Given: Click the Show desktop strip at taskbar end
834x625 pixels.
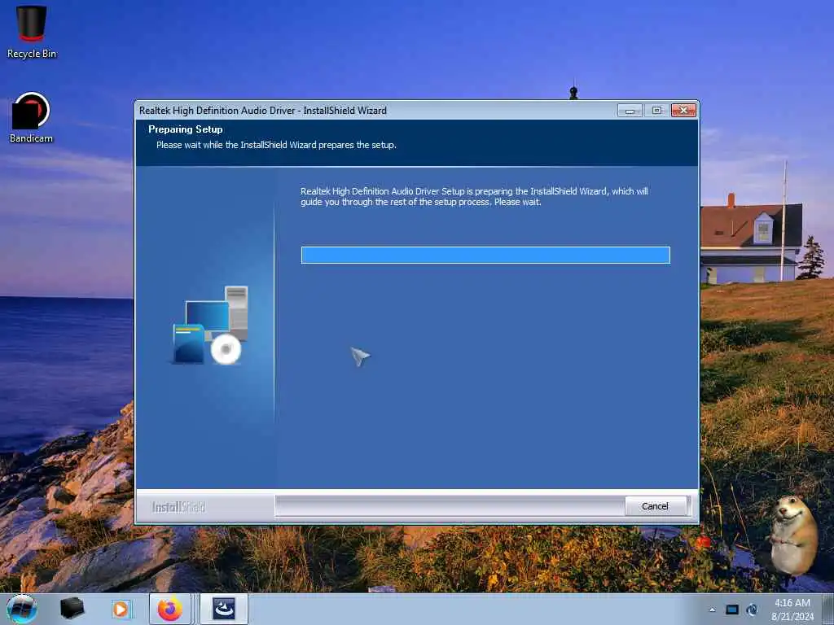Looking at the screenshot, I should (x=828, y=609).
